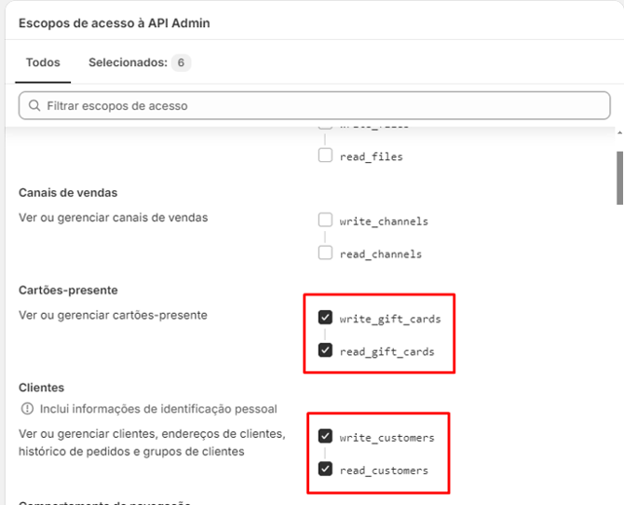Focus the Filtrar escopos de acesso field
This screenshot has width=624, height=505.
point(317,106)
